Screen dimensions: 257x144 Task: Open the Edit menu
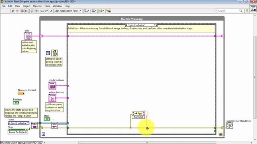click(x=10, y=6)
